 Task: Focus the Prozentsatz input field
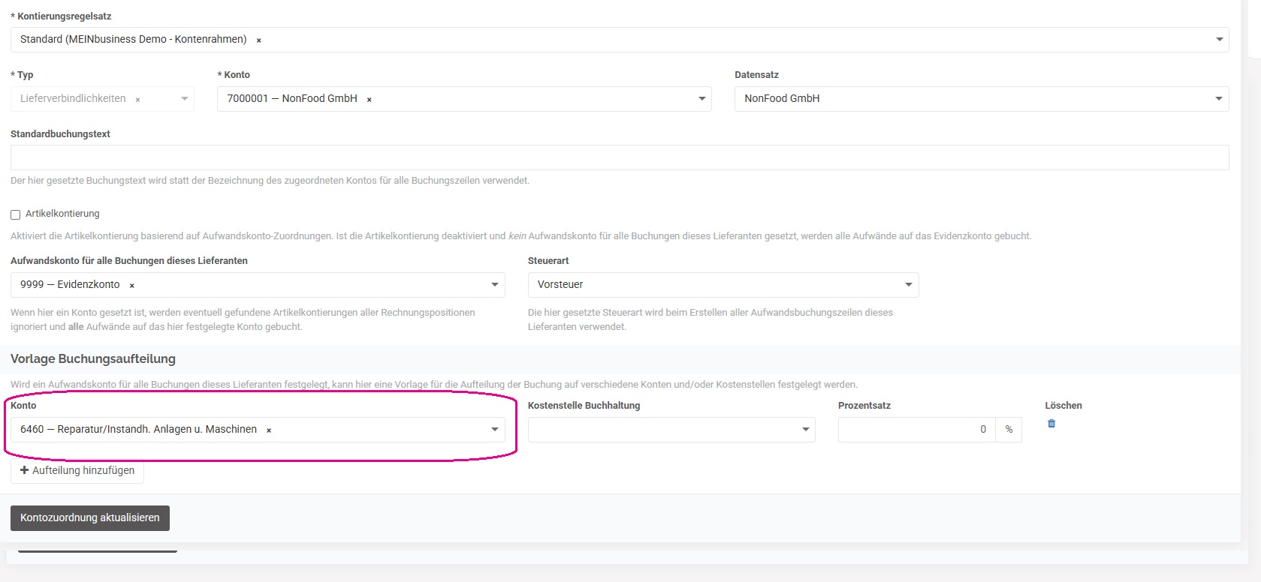[916, 430]
